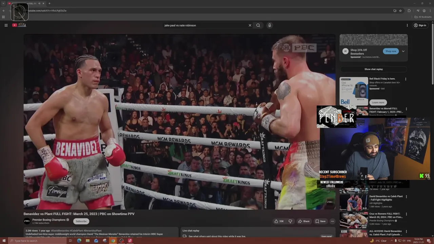Open more actions ellipsis under video
The height and width of the screenshot is (244, 434).
[332, 221]
